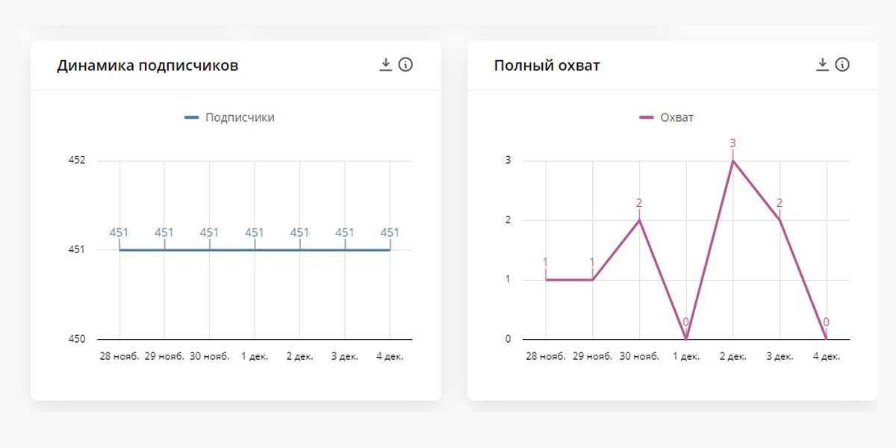Select reach data label 2 on 3 дек.

click(780, 203)
